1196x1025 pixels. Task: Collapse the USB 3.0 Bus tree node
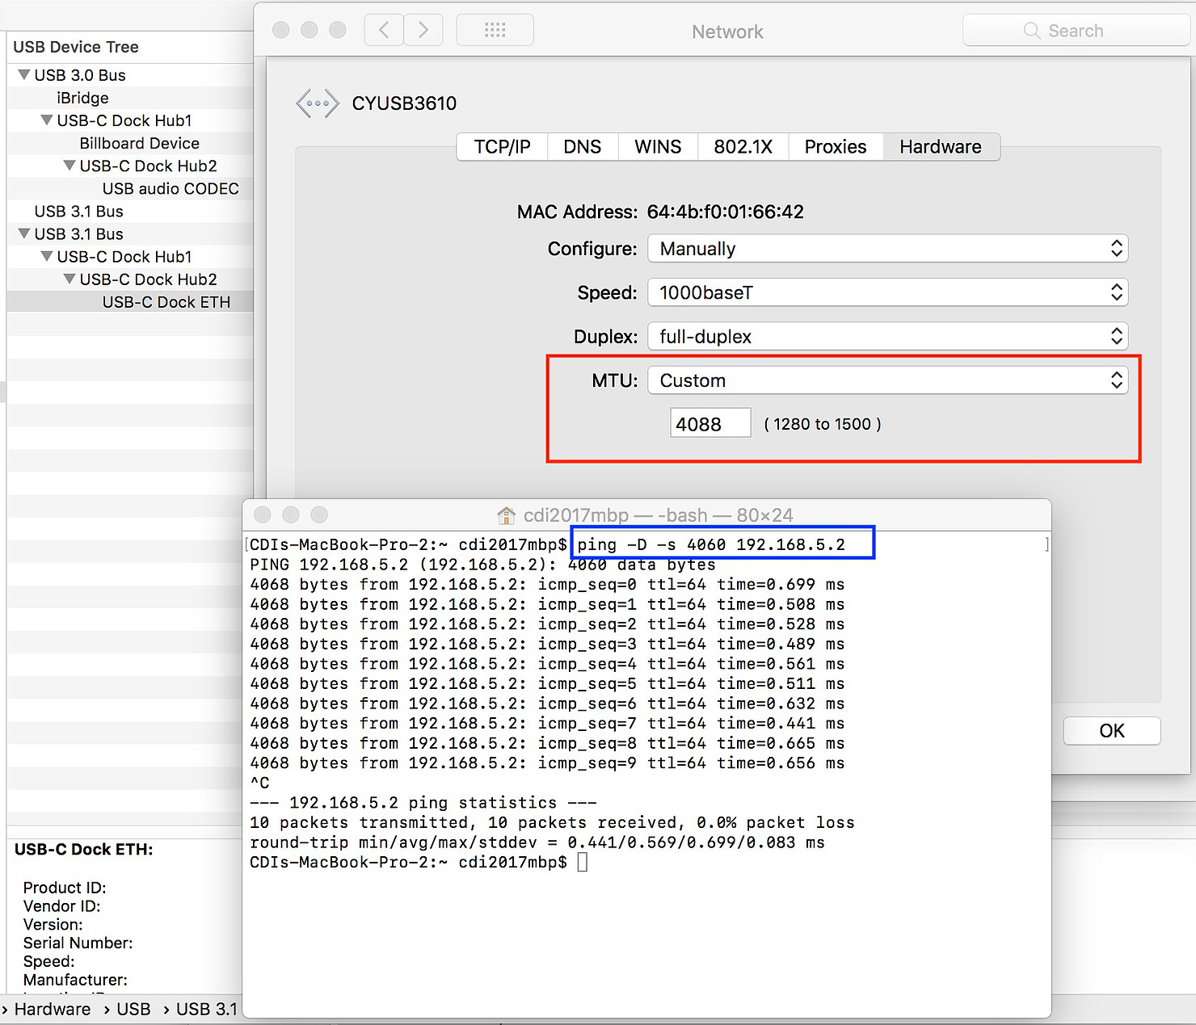coord(24,75)
